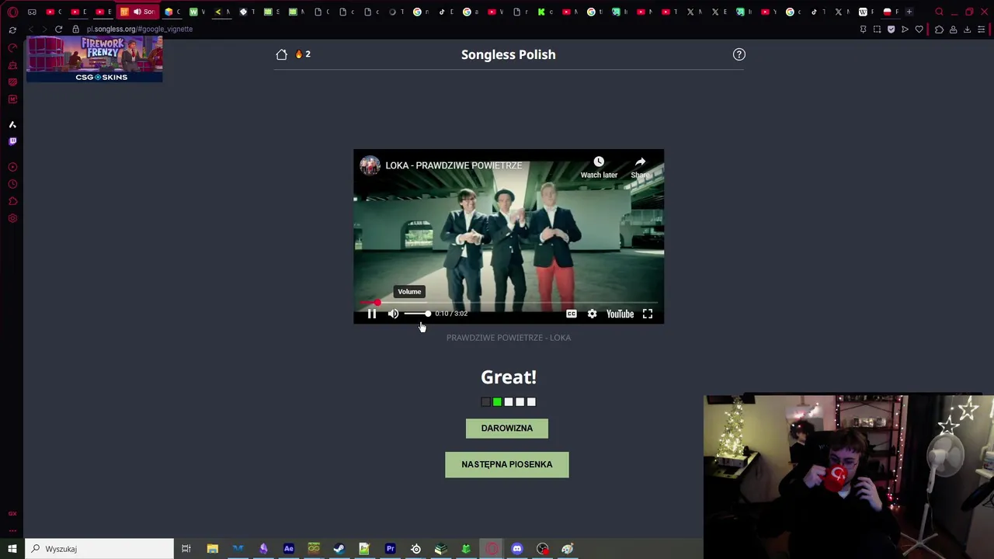This screenshot has width=994, height=559.
Task: Open Easy Setup menu lines icon
Action: point(982,30)
